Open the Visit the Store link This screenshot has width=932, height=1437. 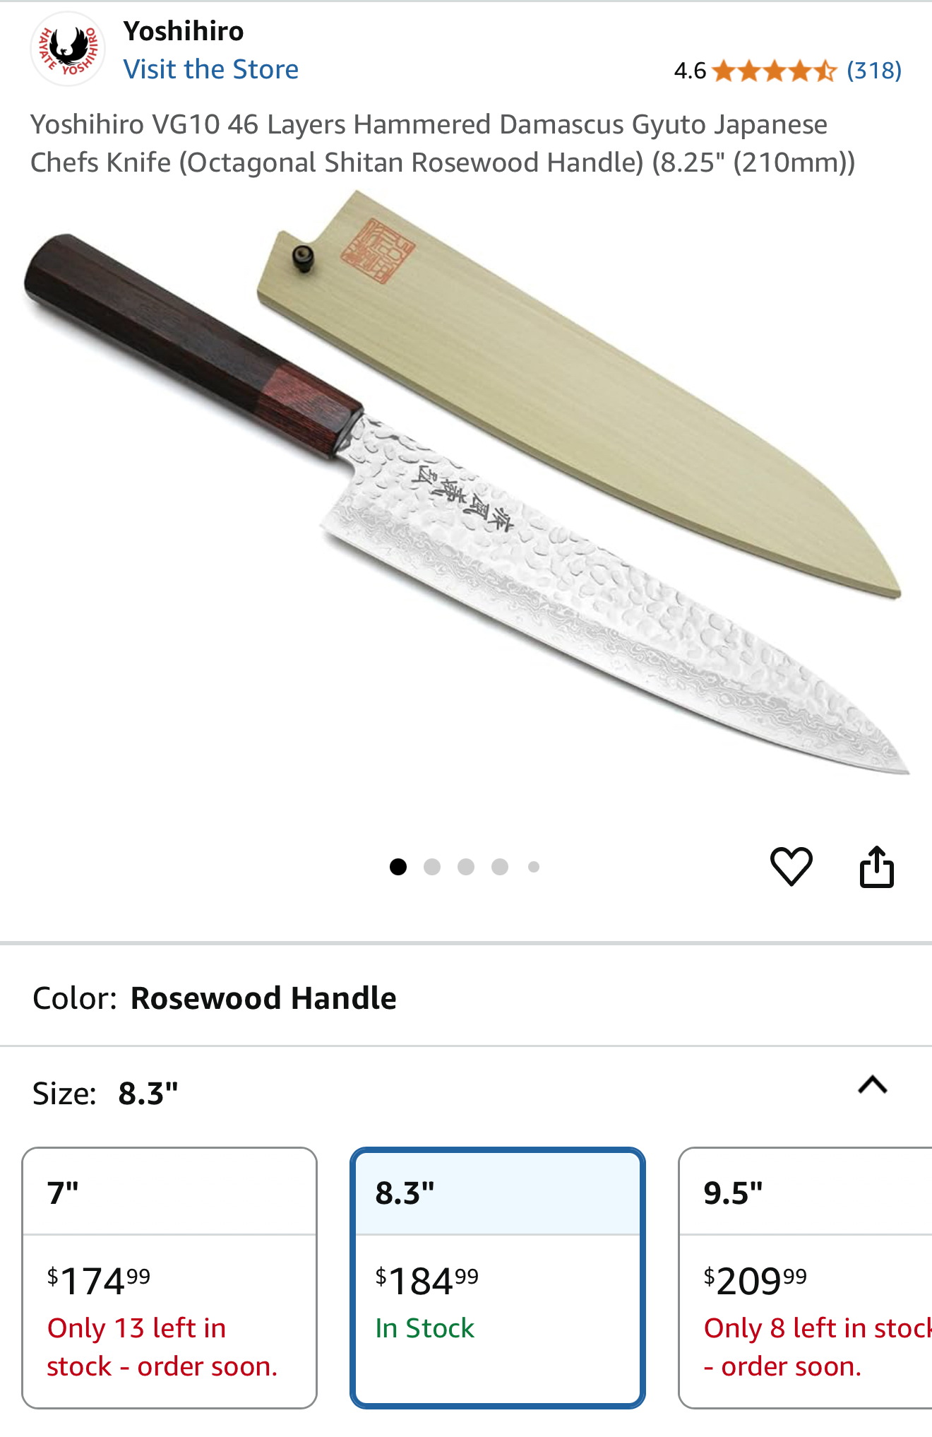210,69
